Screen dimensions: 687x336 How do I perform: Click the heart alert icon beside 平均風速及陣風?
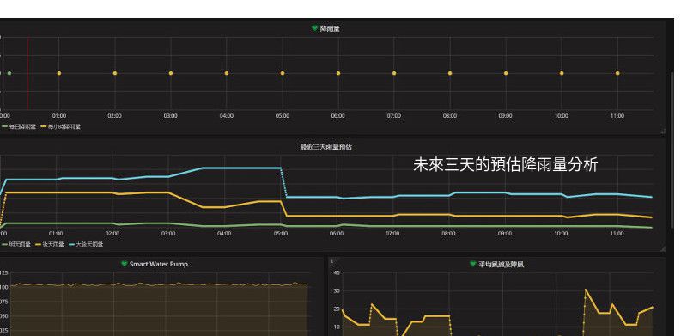[x=473, y=264]
